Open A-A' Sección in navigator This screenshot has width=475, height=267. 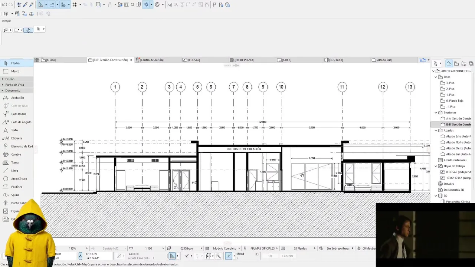455,118
